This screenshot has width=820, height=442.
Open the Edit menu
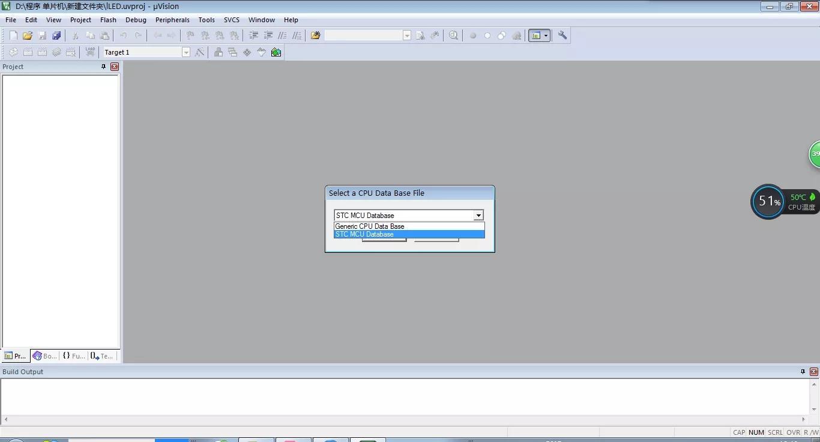coord(31,20)
